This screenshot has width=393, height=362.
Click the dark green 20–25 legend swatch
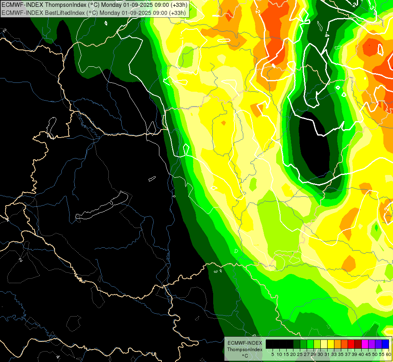[x=297, y=344]
